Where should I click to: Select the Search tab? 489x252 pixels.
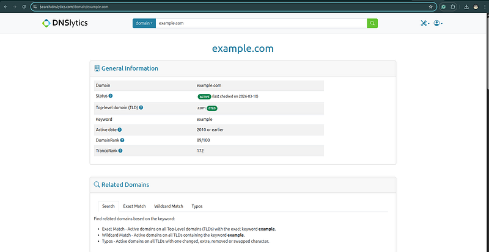[109, 206]
